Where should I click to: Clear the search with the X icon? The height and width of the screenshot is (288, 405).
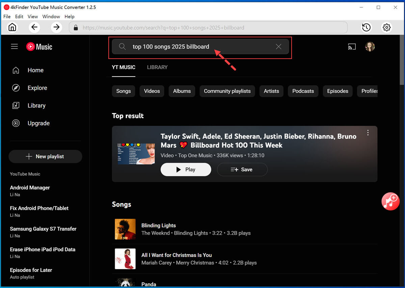[x=278, y=47]
